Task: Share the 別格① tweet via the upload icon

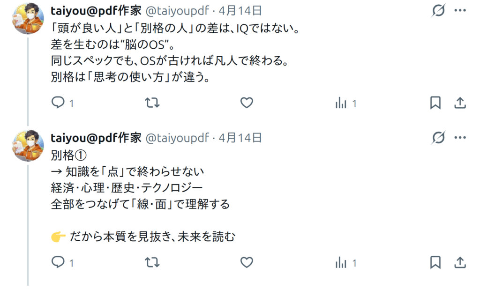Action: click(x=460, y=262)
